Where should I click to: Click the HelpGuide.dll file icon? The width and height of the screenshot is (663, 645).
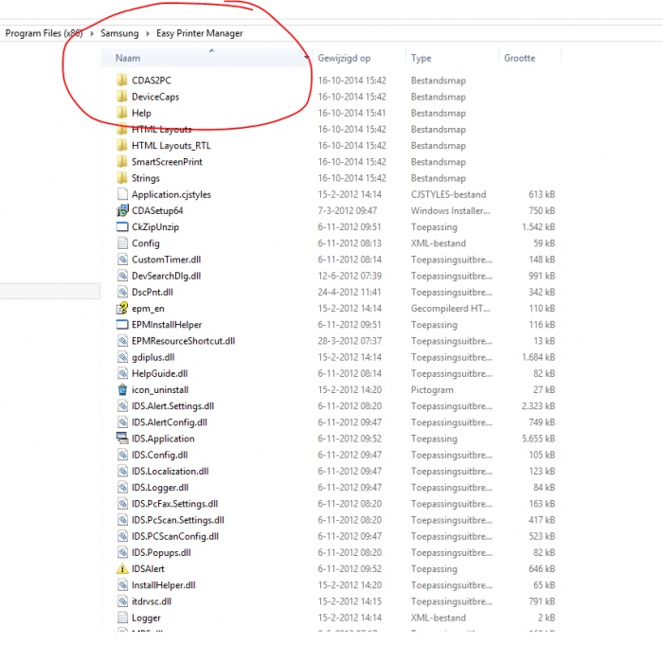coord(122,373)
